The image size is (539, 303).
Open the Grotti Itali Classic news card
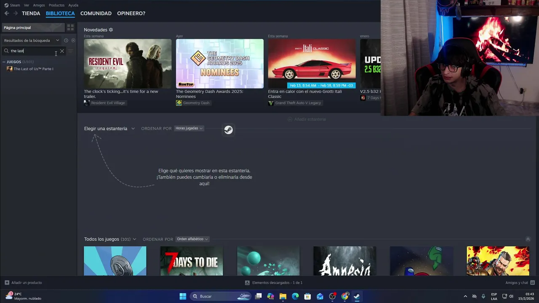click(312, 64)
